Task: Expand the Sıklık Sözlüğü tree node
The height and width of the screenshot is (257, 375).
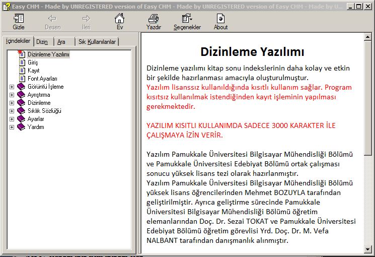Action: tap(12, 111)
